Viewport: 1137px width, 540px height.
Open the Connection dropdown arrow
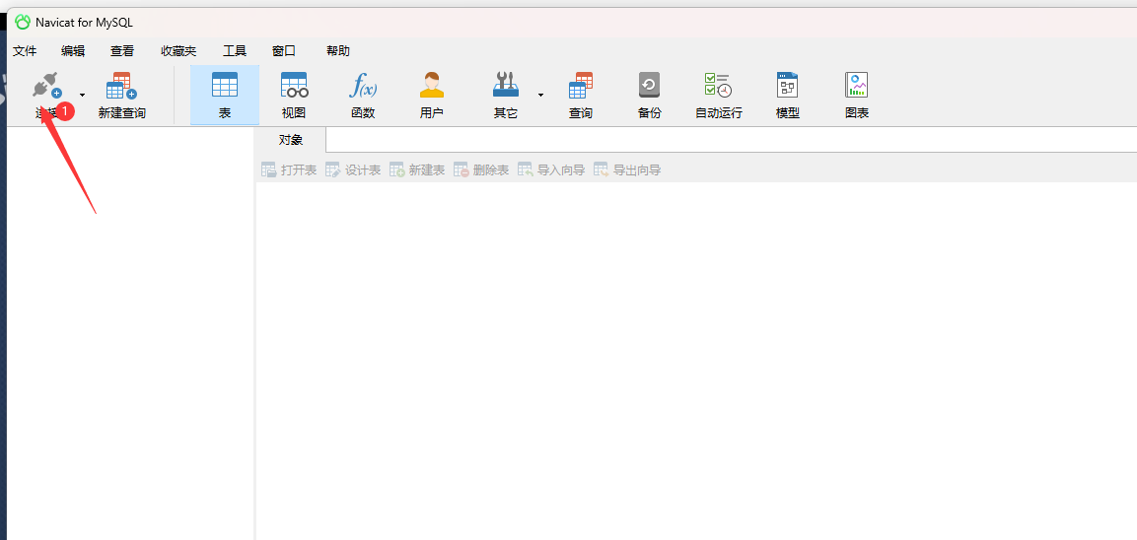(x=82, y=95)
